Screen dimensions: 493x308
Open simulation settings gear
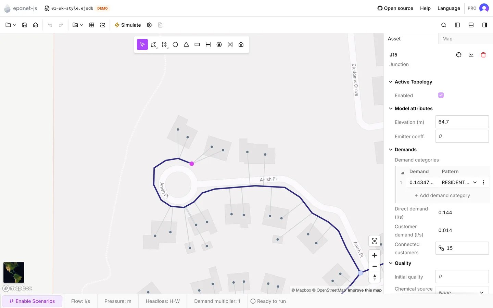tap(149, 25)
